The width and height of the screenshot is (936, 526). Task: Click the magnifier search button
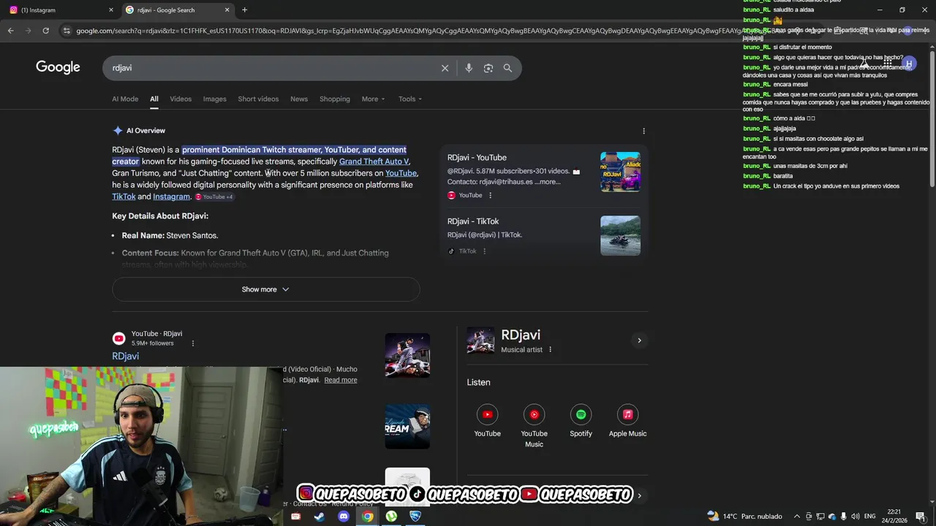point(507,68)
